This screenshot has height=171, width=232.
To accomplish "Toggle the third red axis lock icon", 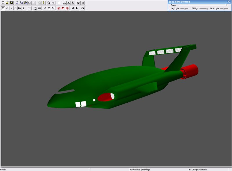I will coord(67,8).
